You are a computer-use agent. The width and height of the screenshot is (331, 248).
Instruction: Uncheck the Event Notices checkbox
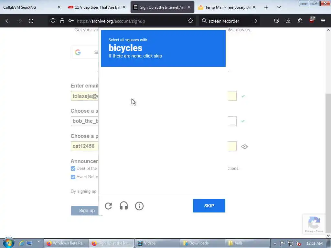(73, 177)
